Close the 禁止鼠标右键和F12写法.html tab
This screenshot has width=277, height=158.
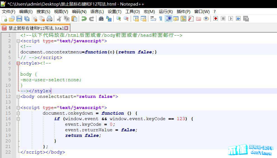click(x=66, y=28)
